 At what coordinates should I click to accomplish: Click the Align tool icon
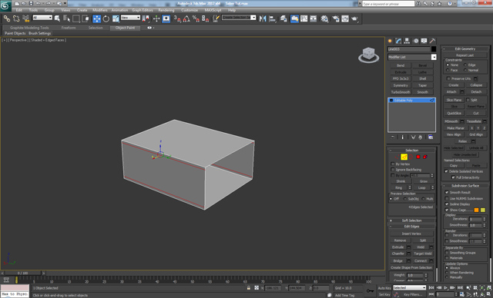[272, 18]
